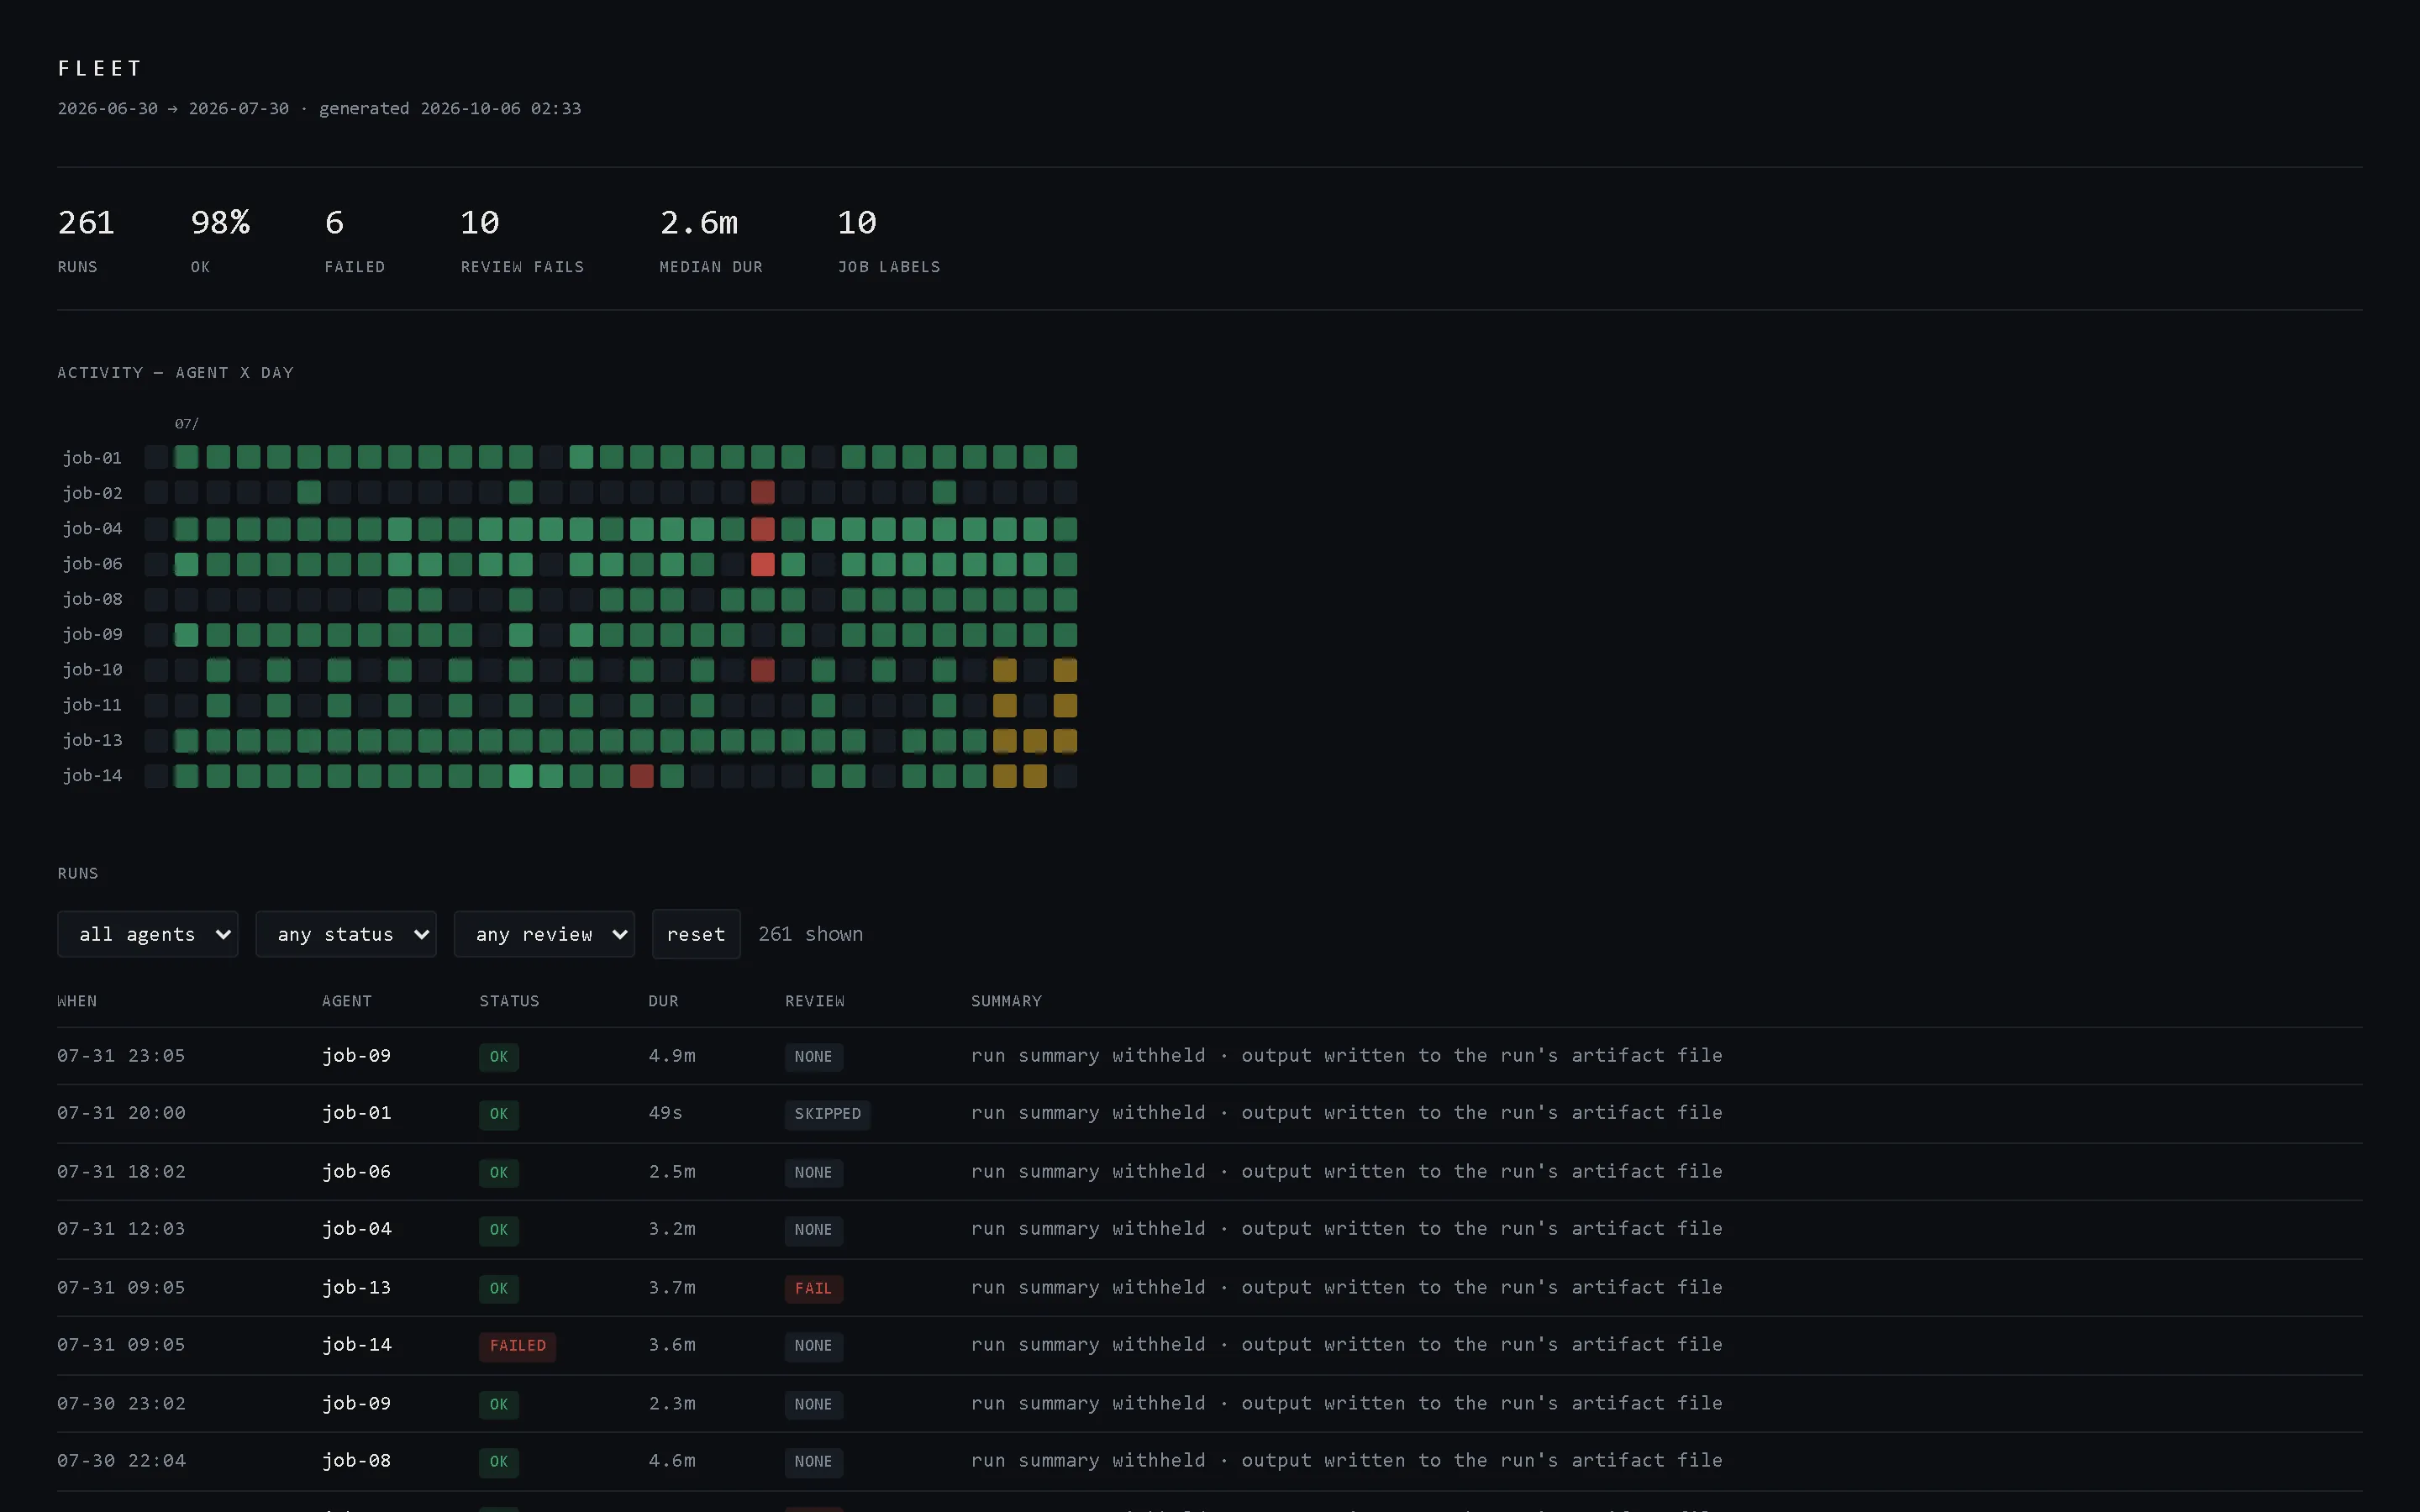Click the bright red cell in job-06 row
This screenshot has height=1512, width=2420.
coord(763,564)
